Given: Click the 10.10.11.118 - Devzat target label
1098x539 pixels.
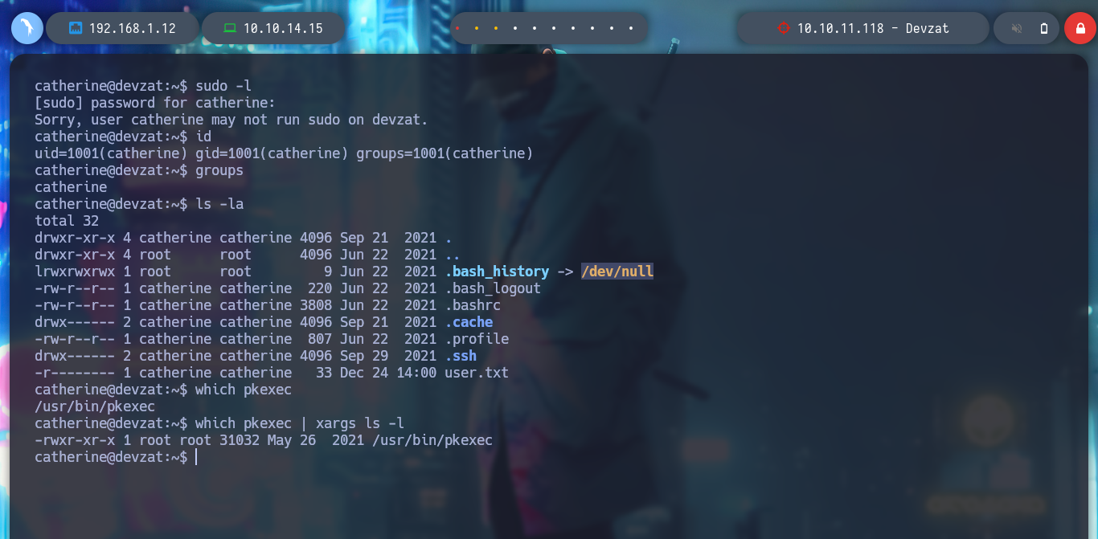Looking at the screenshot, I should pyautogui.click(x=873, y=28).
